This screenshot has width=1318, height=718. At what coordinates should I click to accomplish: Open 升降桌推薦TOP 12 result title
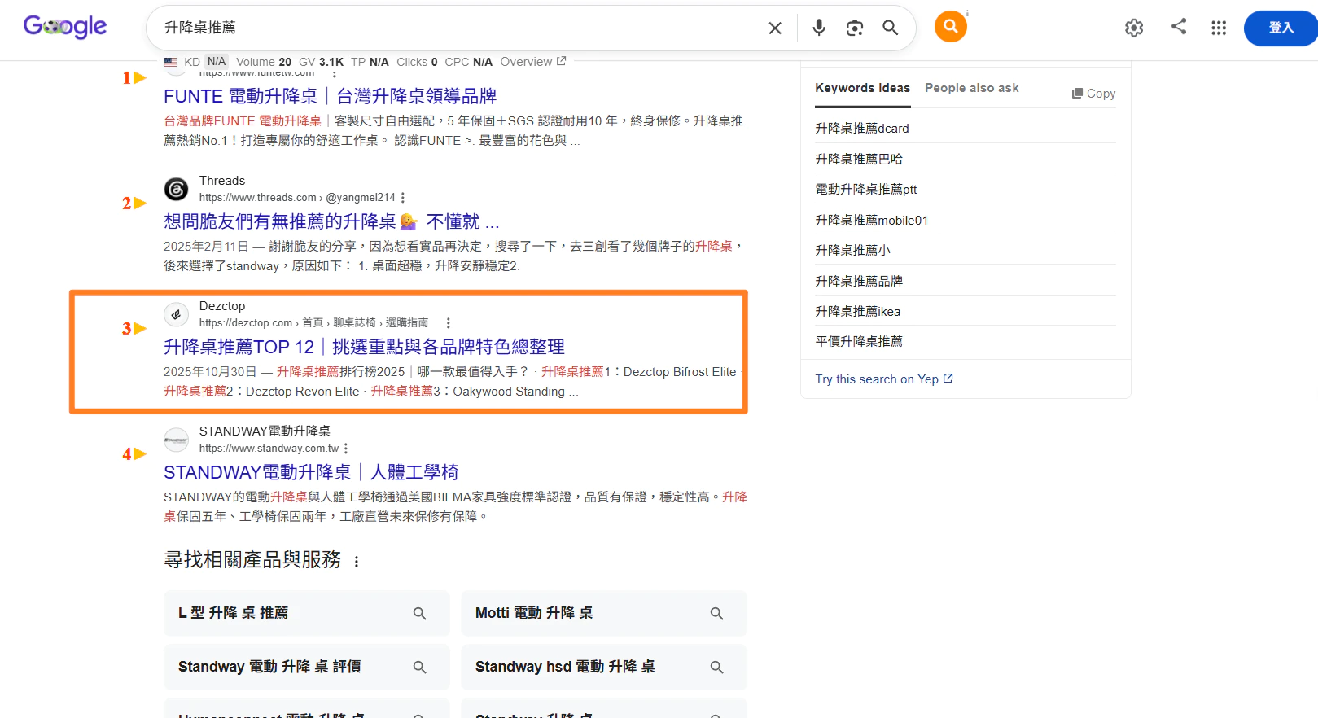tap(364, 347)
